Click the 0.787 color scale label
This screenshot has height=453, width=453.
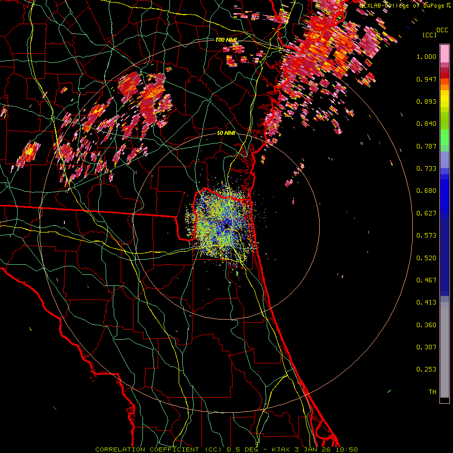coord(426,146)
